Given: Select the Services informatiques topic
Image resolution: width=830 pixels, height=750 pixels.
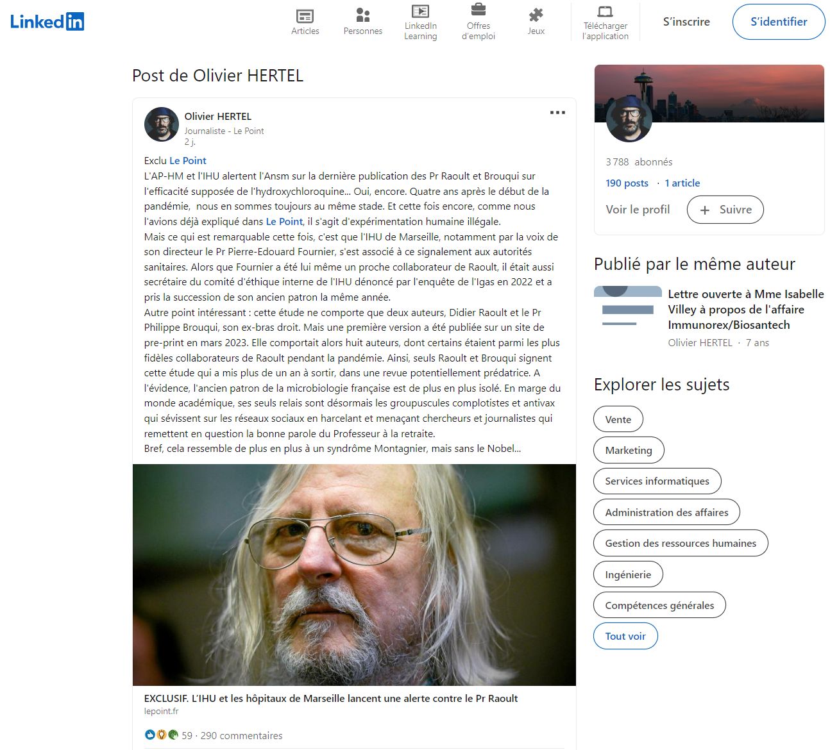Looking at the screenshot, I should (657, 481).
